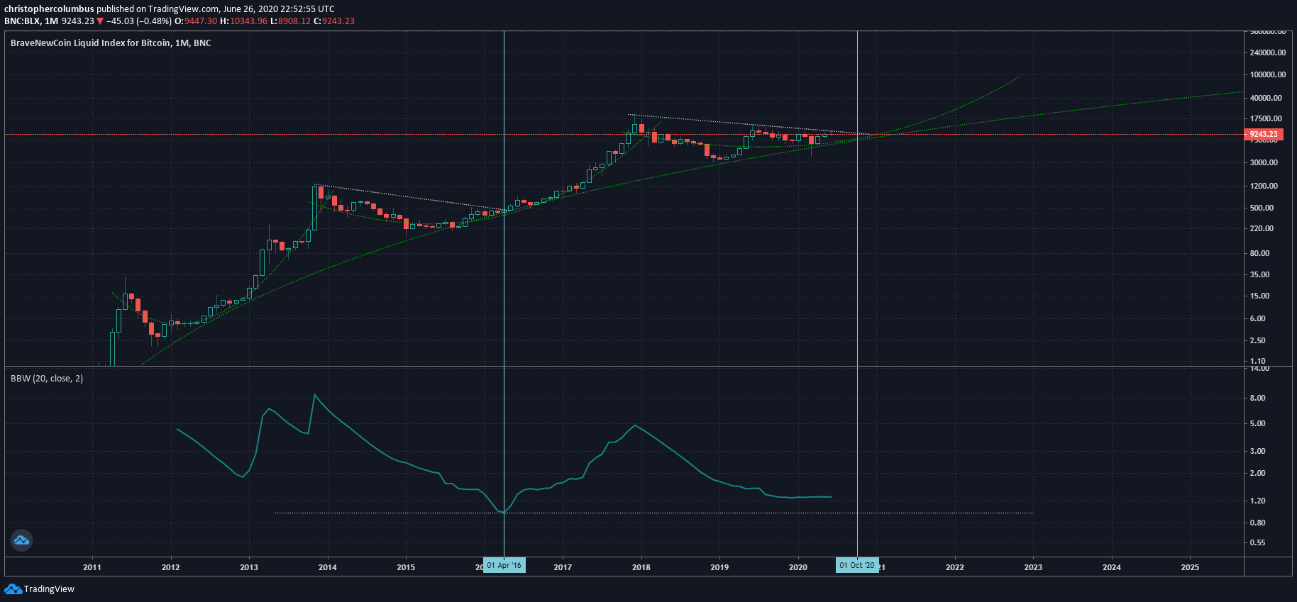Image resolution: width=1297 pixels, height=602 pixels.
Task: Click the 2022 year label on the time axis
Action: 955,567
